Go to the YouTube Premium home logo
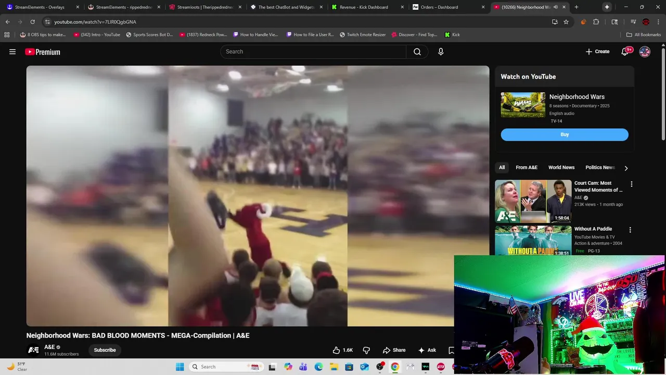 43,52
